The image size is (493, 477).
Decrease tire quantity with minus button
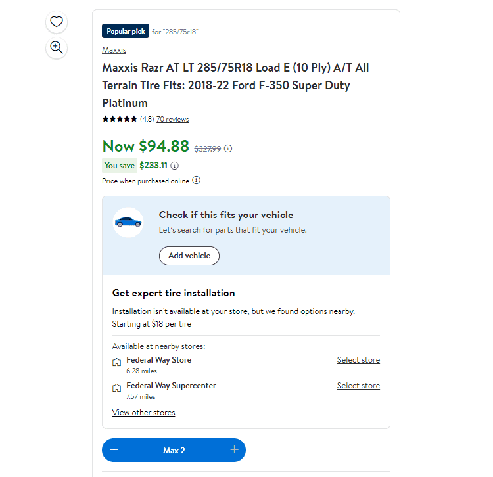click(x=114, y=449)
